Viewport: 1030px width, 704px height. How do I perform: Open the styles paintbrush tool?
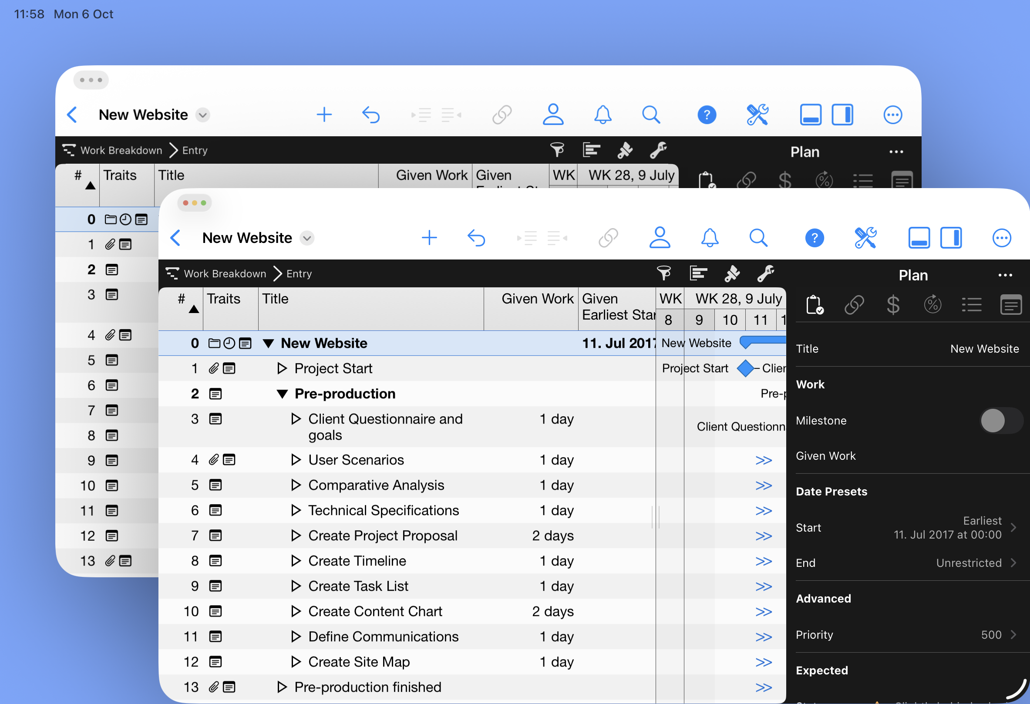(731, 273)
